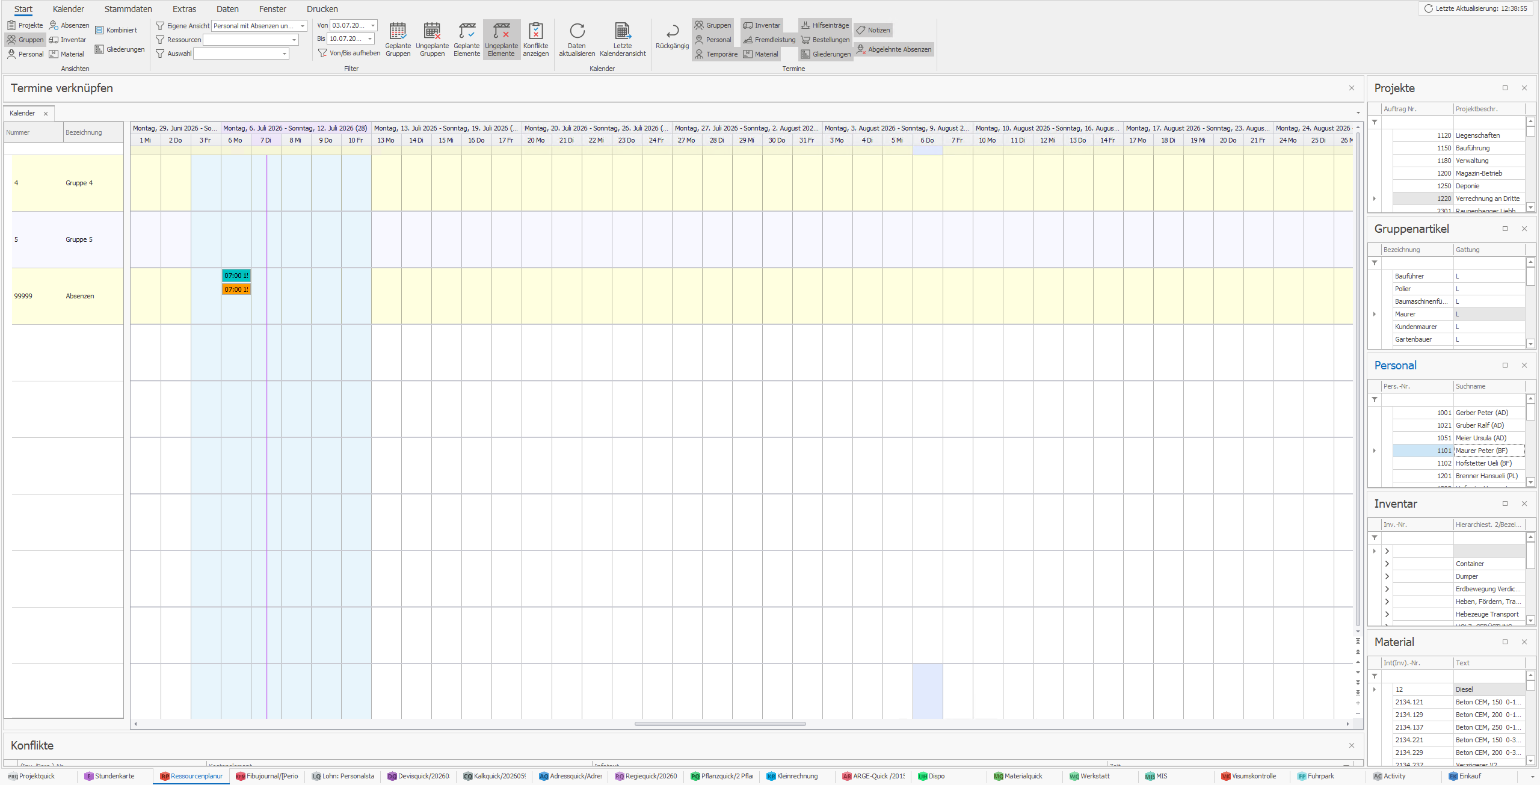Toggle Gliederungen in Termine section
The image size is (1540, 785).
826,54
